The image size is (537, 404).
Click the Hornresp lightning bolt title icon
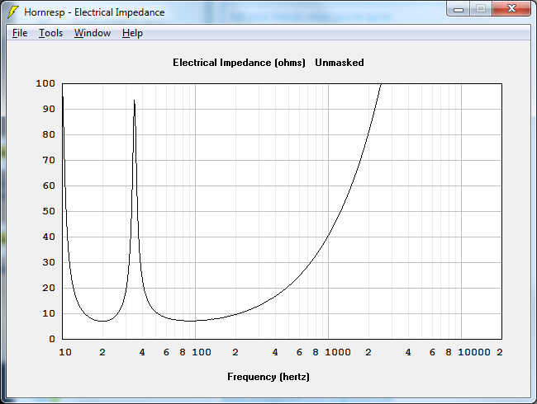click(12, 12)
